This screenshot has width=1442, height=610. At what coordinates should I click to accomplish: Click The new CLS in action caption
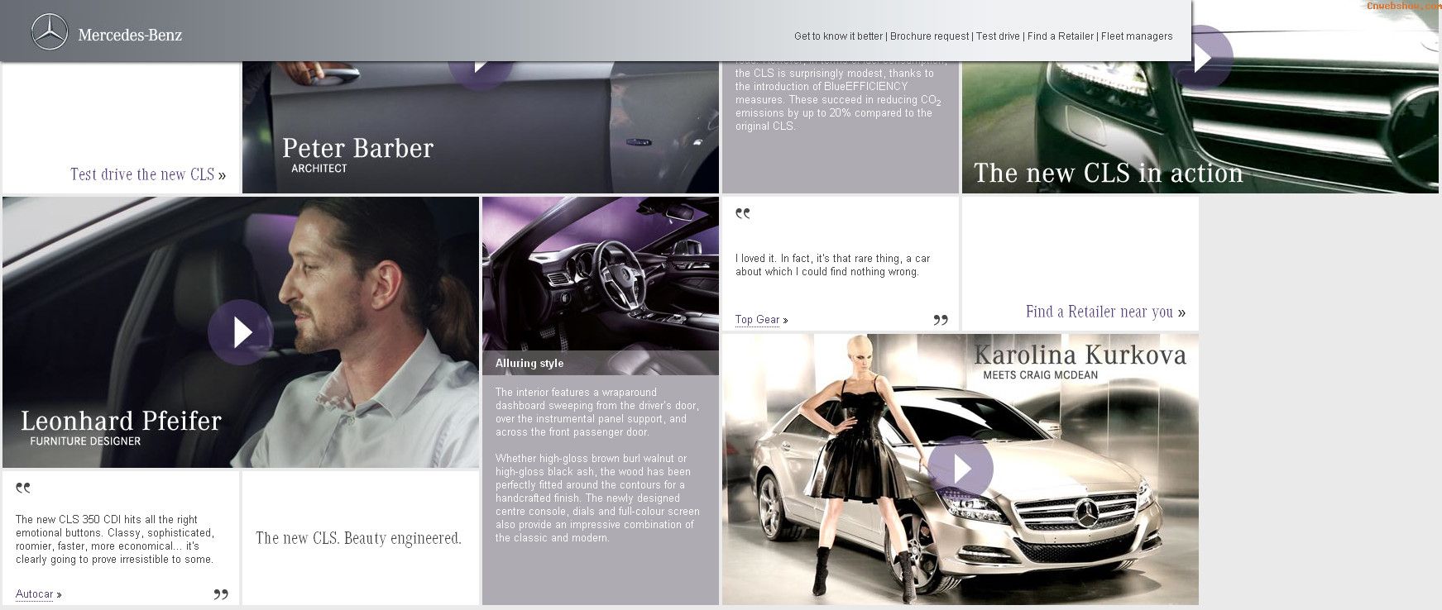[1109, 173]
